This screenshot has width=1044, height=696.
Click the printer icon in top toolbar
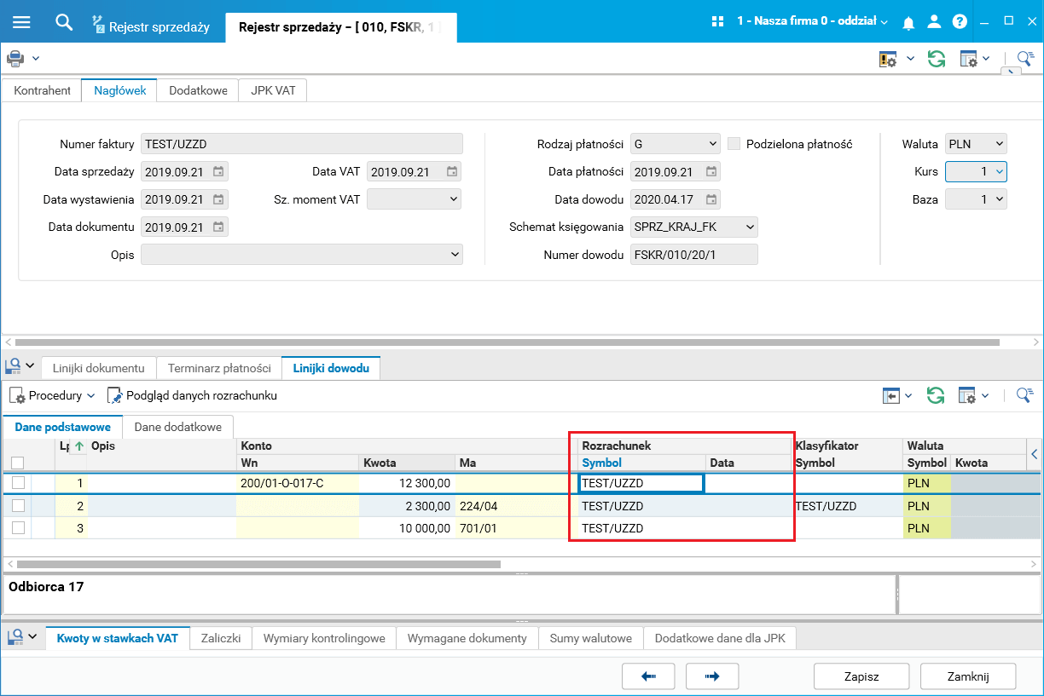[x=15, y=59]
